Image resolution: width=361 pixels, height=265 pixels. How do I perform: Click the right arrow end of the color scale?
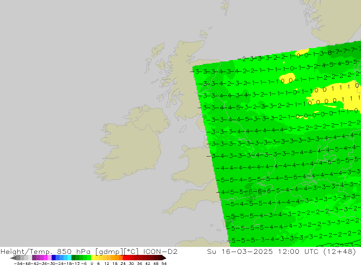pos(164,258)
